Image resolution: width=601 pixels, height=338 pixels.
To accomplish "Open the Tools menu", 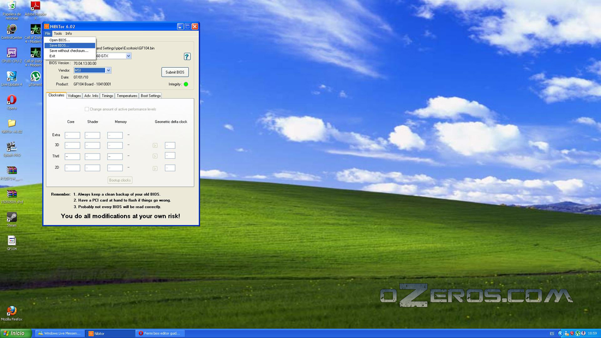I will tap(58, 34).
